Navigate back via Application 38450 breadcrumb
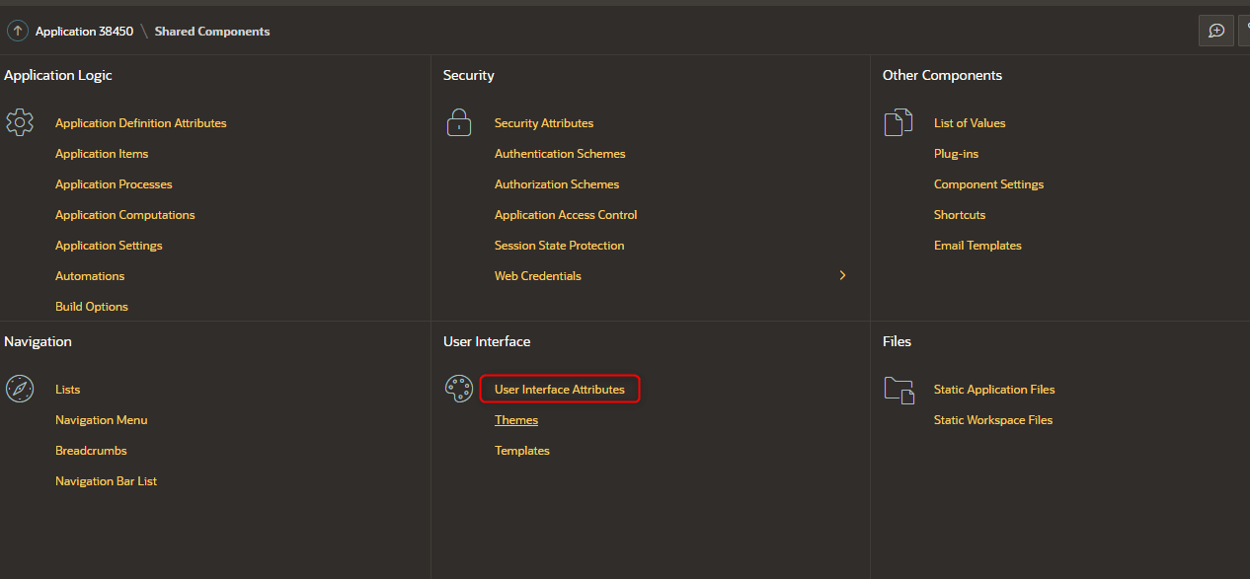This screenshot has width=1250, height=579. click(x=84, y=31)
